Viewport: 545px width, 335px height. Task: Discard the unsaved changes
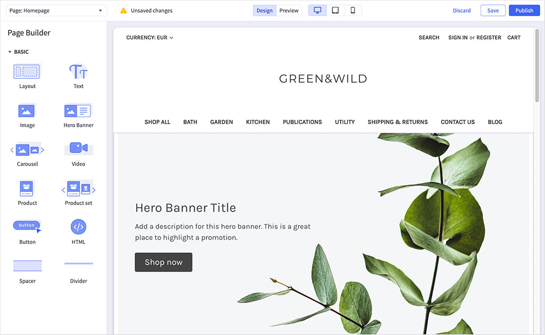coord(461,10)
